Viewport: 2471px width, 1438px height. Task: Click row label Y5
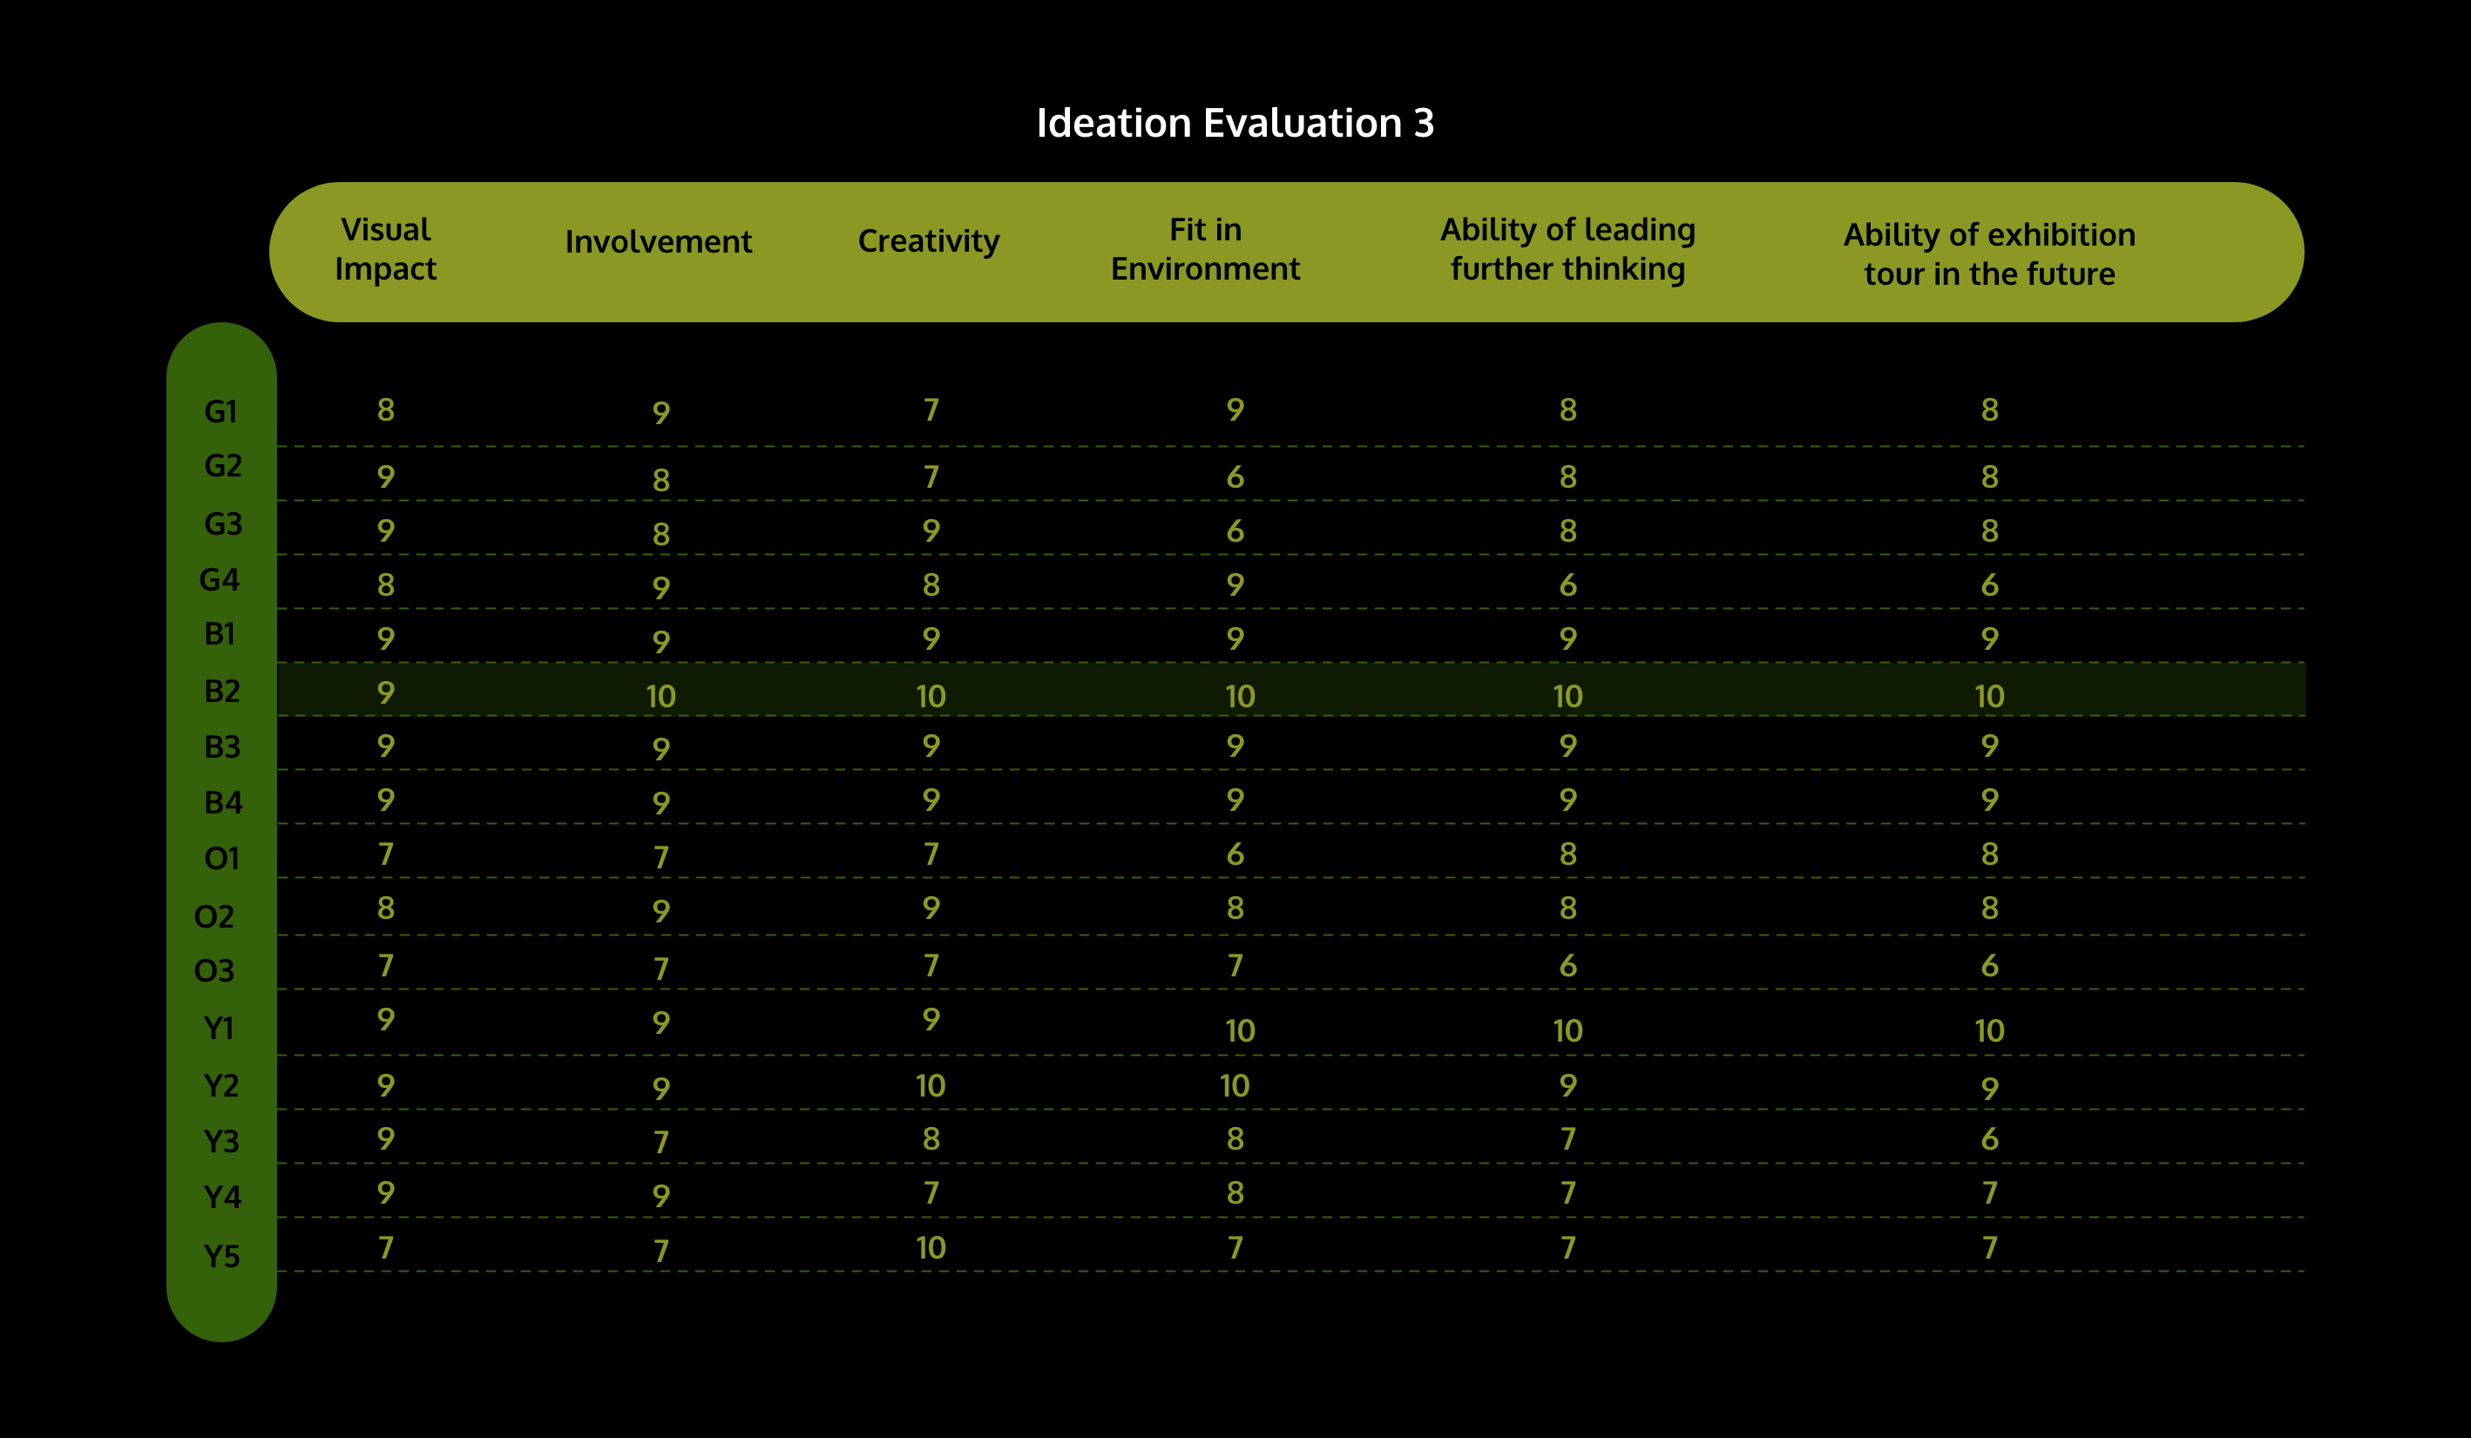point(221,1256)
